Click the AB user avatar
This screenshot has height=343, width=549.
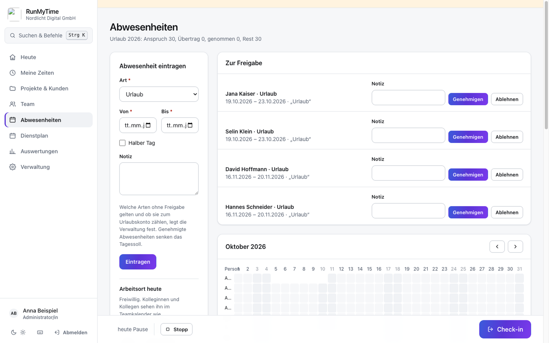click(14, 314)
